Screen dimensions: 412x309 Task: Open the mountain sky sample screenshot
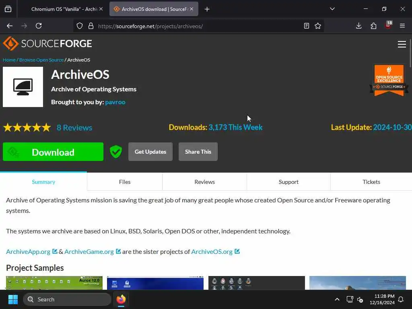tap(358, 283)
